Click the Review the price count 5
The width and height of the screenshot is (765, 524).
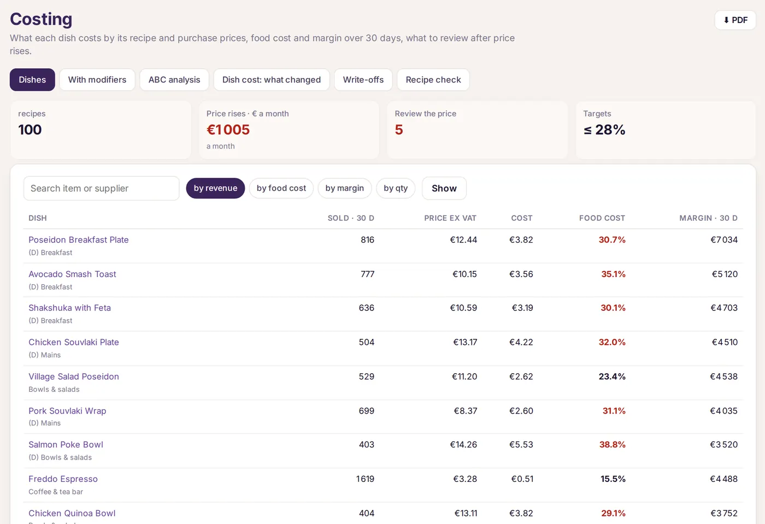click(x=399, y=130)
